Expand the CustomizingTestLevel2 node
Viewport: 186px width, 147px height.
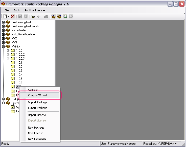click(x=3, y=26)
